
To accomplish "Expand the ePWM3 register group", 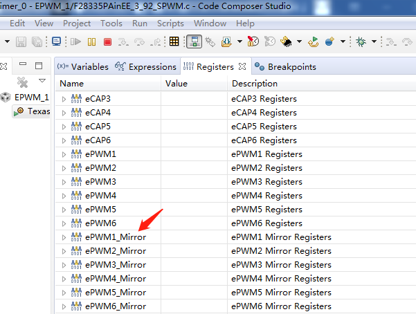I will coord(64,182).
